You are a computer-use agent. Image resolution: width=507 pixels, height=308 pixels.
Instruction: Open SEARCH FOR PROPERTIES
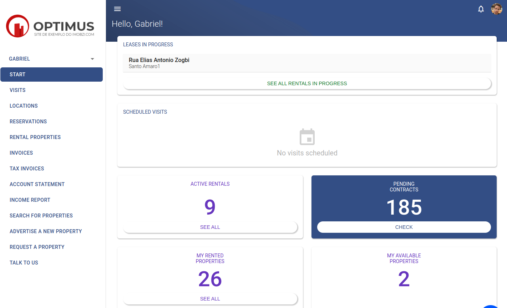52,216
